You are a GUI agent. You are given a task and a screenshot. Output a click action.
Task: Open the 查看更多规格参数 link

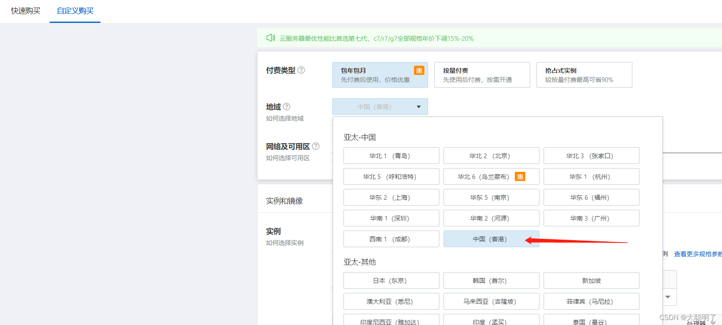coord(698,254)
